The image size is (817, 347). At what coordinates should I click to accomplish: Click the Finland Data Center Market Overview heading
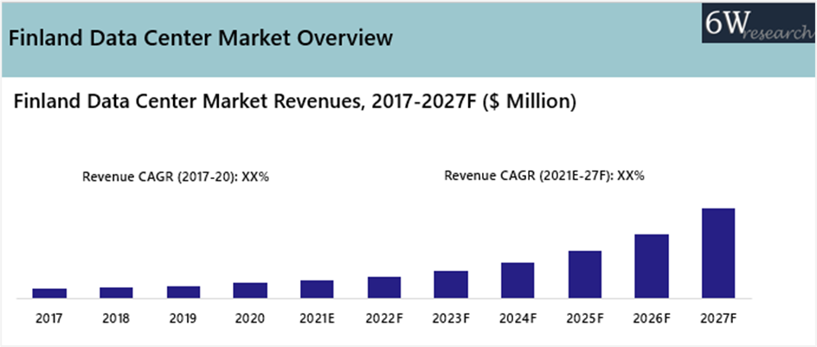click(x=201, y=38)
